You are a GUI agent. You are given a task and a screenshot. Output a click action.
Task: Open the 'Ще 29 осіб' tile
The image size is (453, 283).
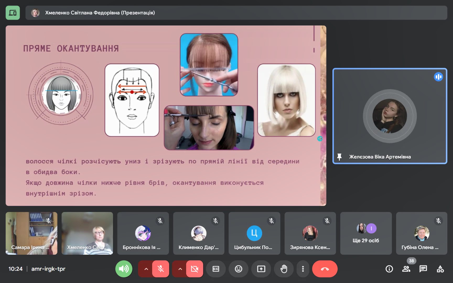coord(366,233)
